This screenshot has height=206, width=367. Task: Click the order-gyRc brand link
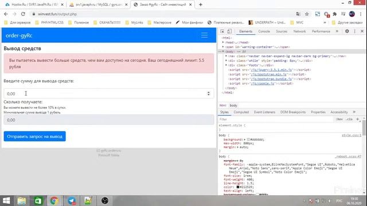pyautogui.click(x=19, y=35)
